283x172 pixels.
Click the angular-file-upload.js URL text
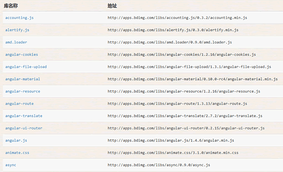tap(189, 67)
